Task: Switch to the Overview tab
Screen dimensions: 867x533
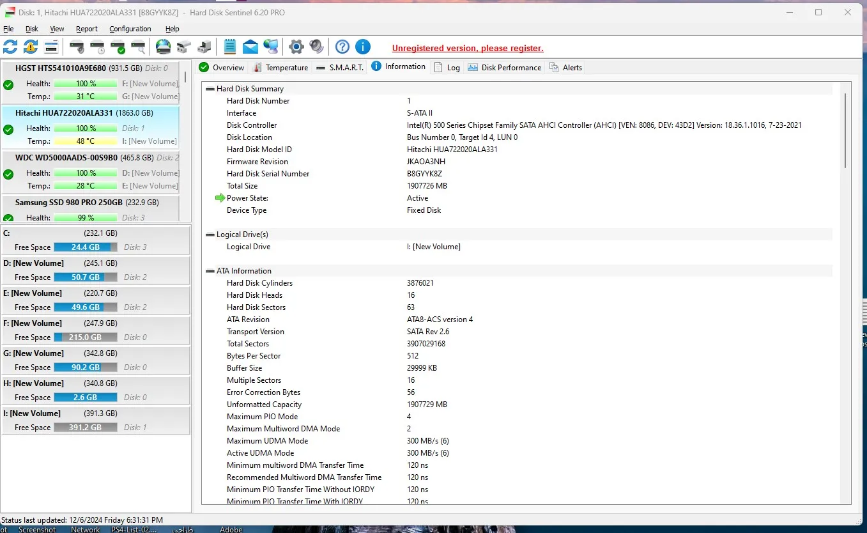Action: [221, 67]
